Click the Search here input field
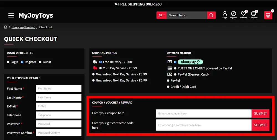 click(186, 15)
